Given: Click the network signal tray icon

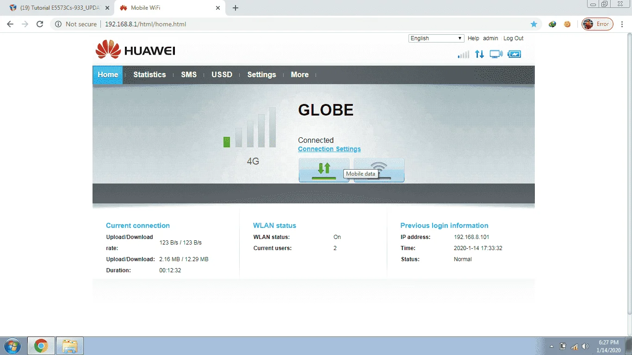Looking at the screenshot, I should pyautogui.click(x=574, y=346).
